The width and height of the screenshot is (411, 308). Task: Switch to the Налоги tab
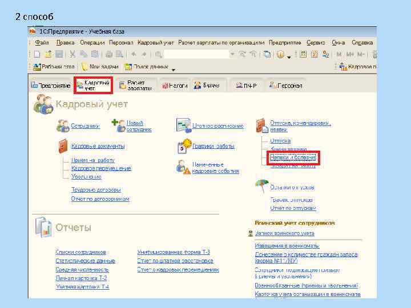coord(175,86)
